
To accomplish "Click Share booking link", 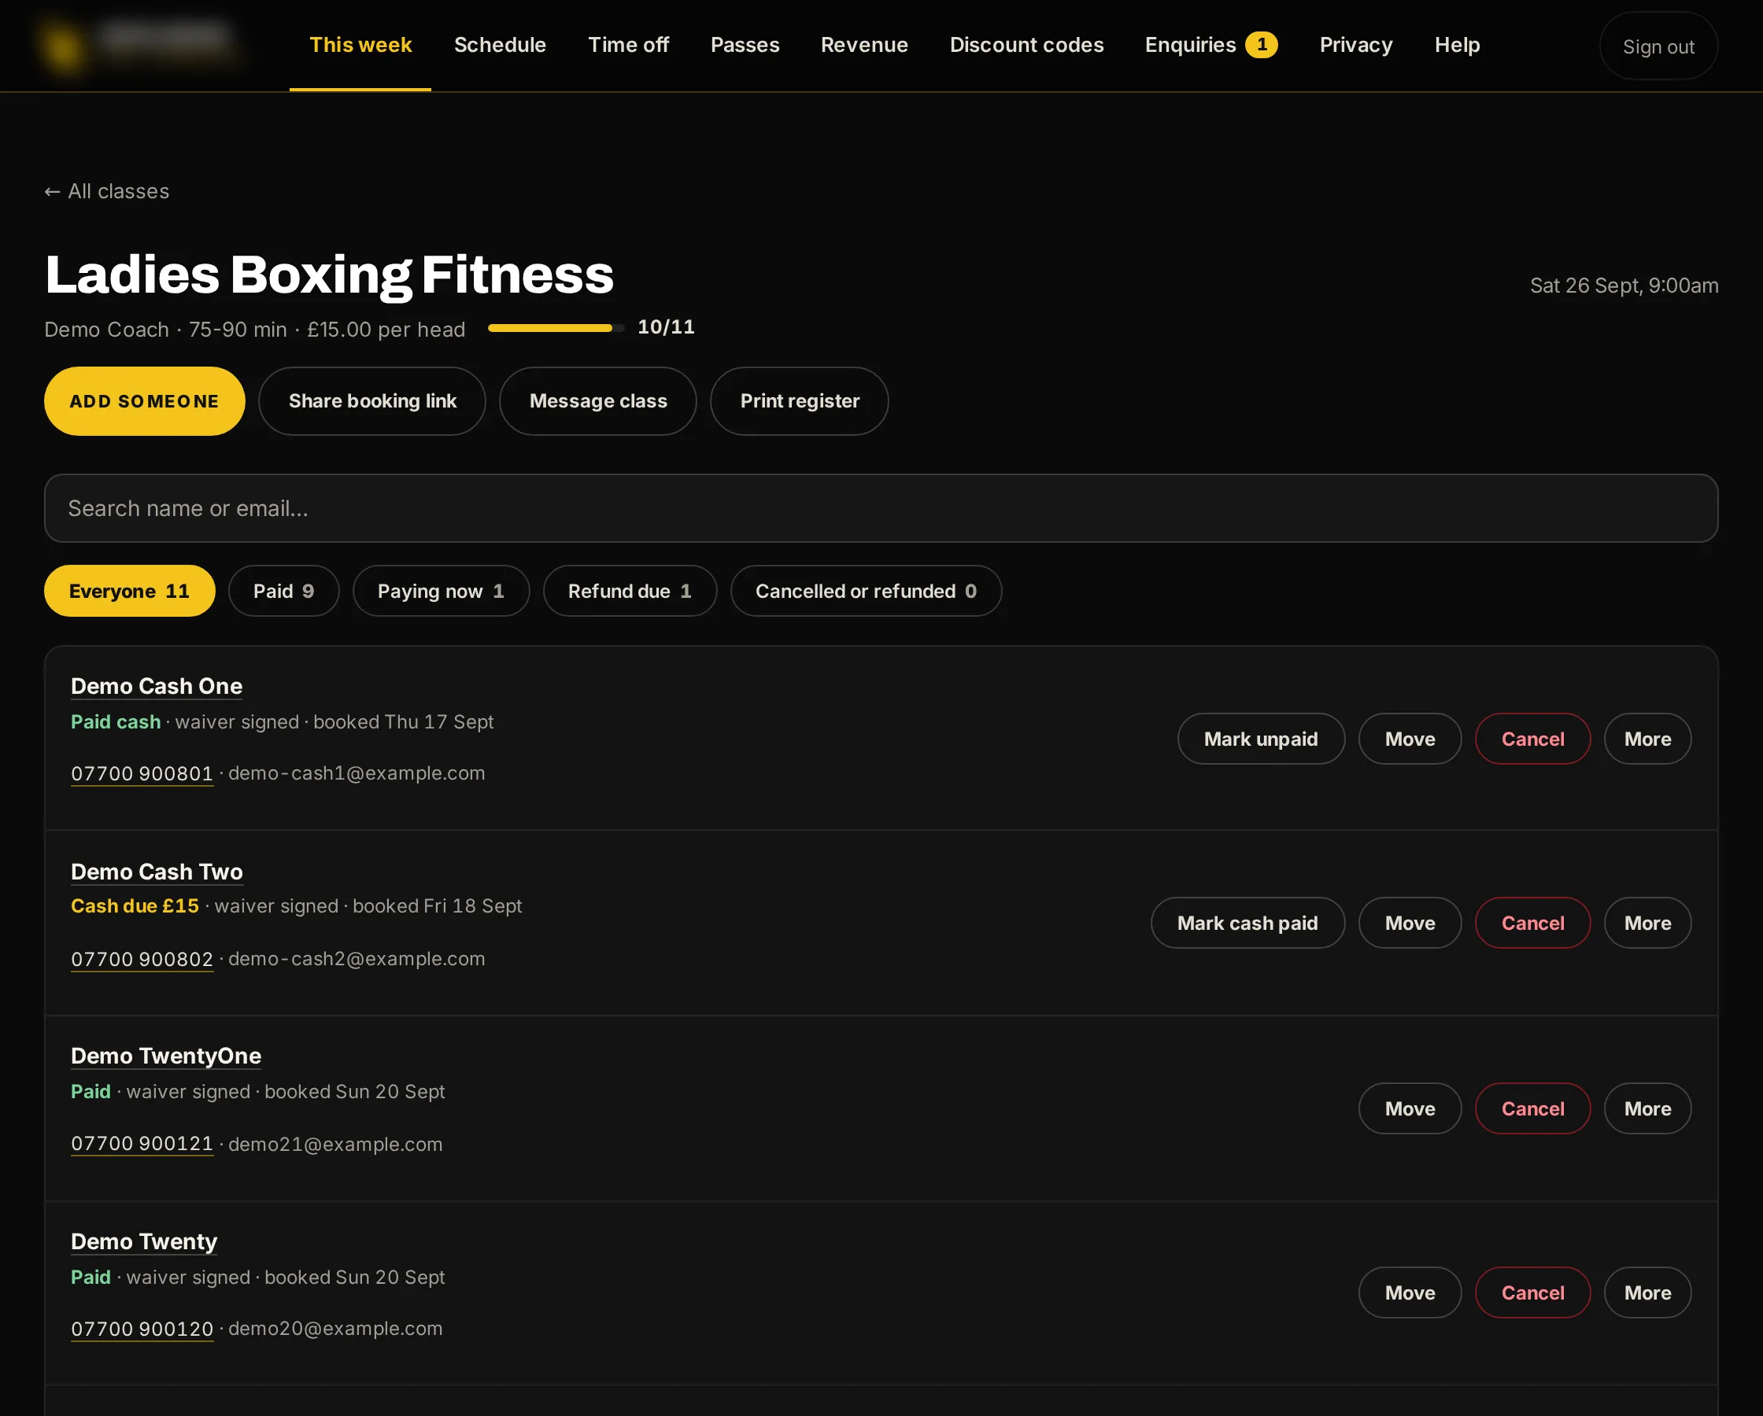I will click(372, 401).
